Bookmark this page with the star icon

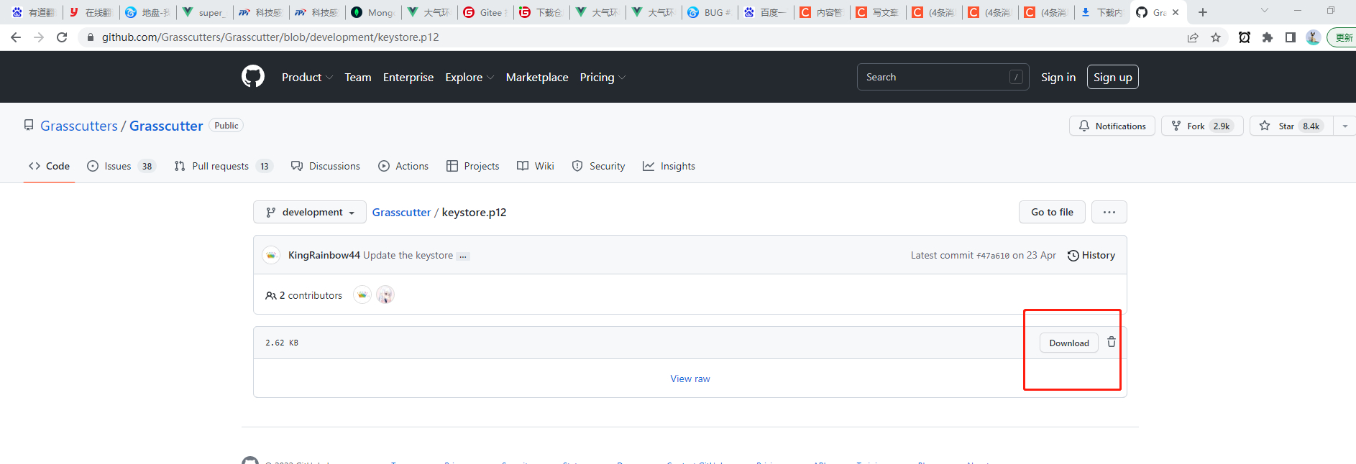(x=1216, y=37)
